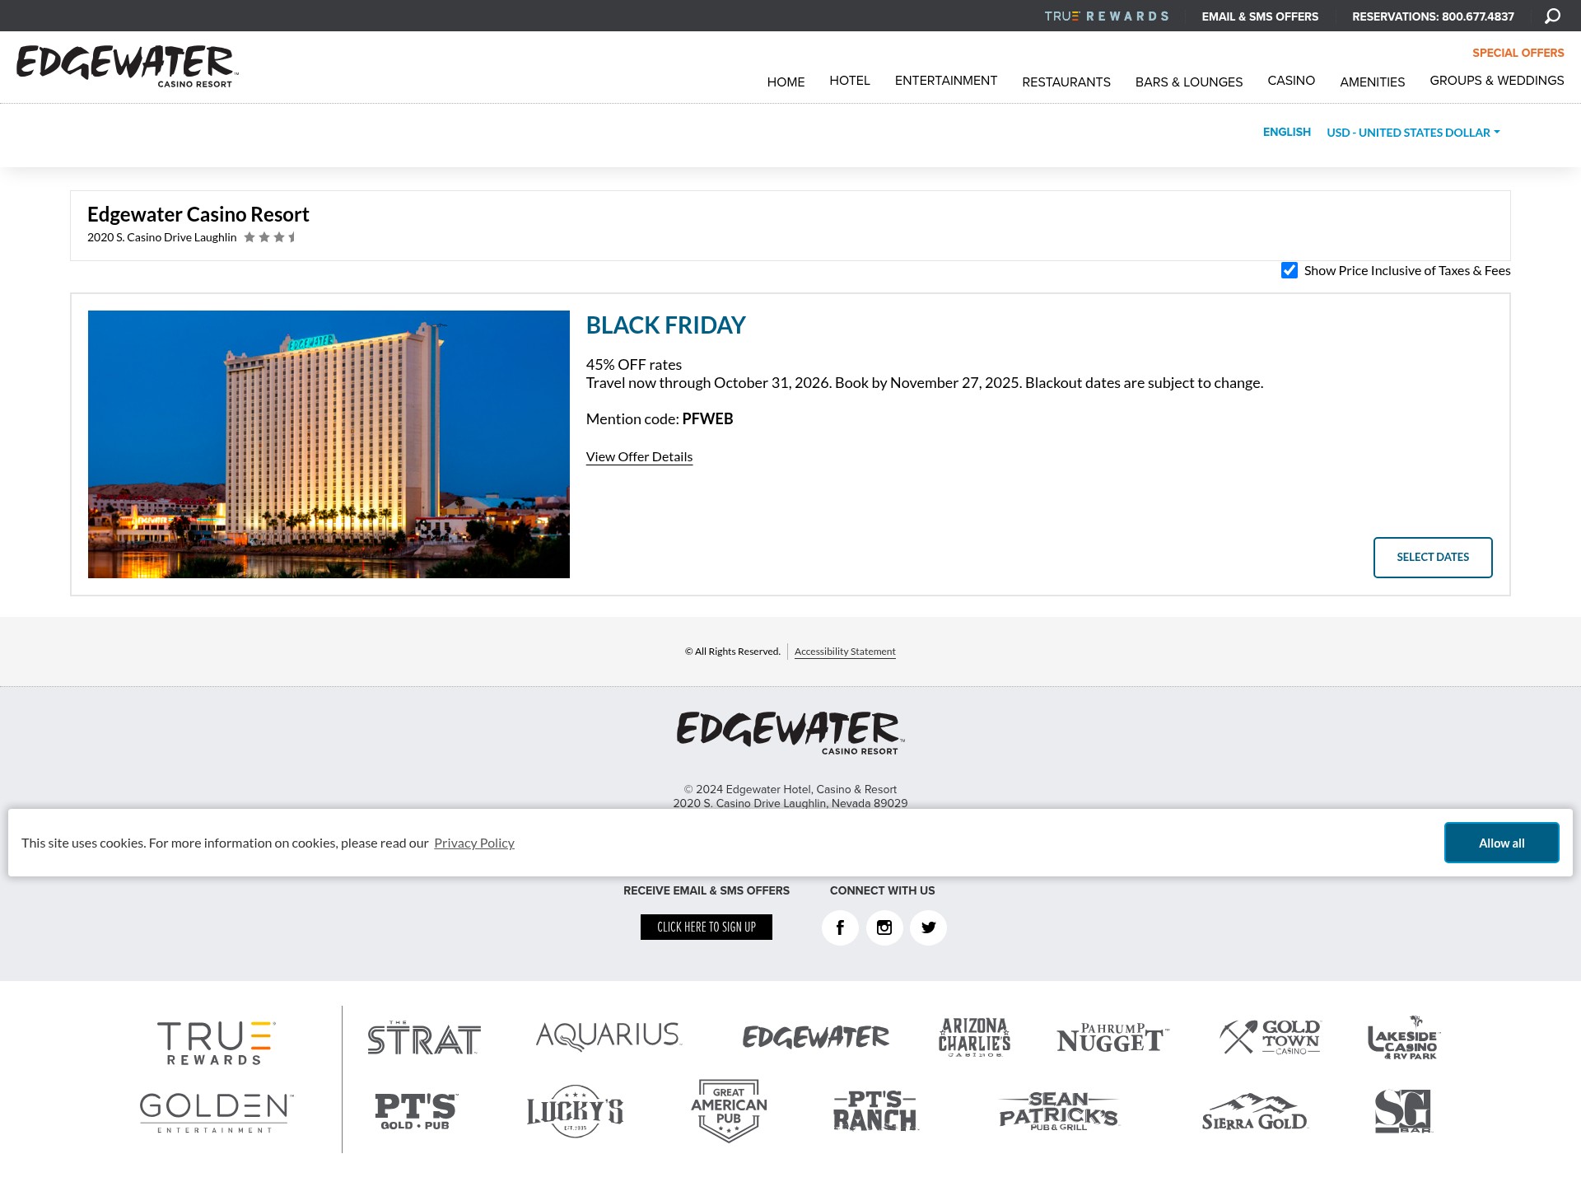Click the footer Edgewater Casino Resort logo
Image resolution: width=1581 pixels, height=1182 pixels.
click(790, 733)
